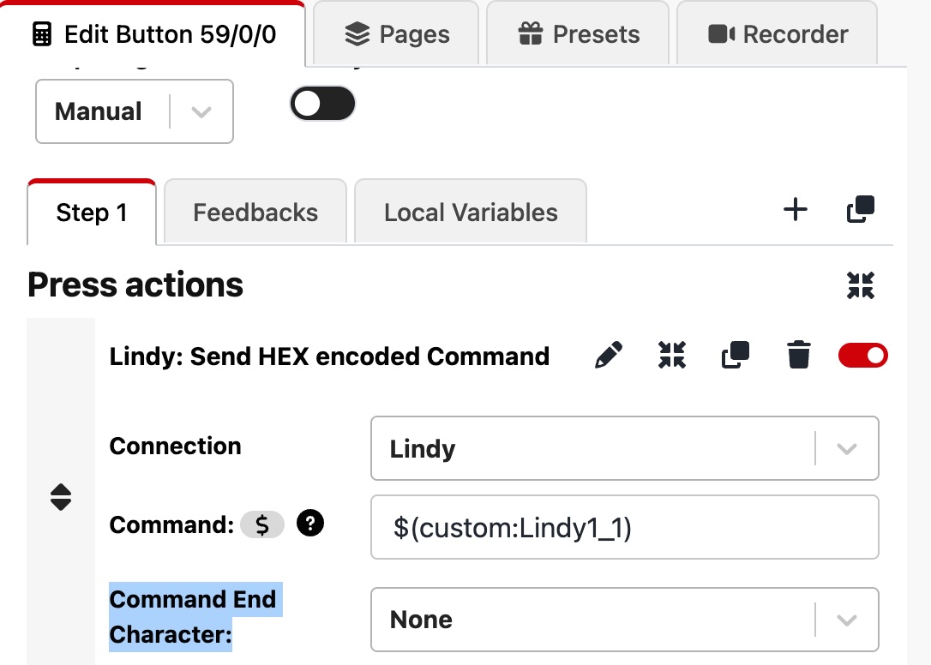Toggle the dark switch next to Manual
Image resolution: width=931 pixels, height=665 pixels.
[322, 105]
